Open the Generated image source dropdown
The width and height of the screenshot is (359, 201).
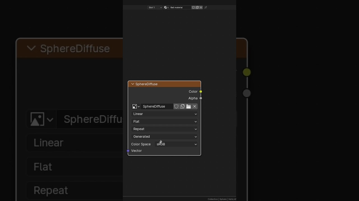pos(164,137)
